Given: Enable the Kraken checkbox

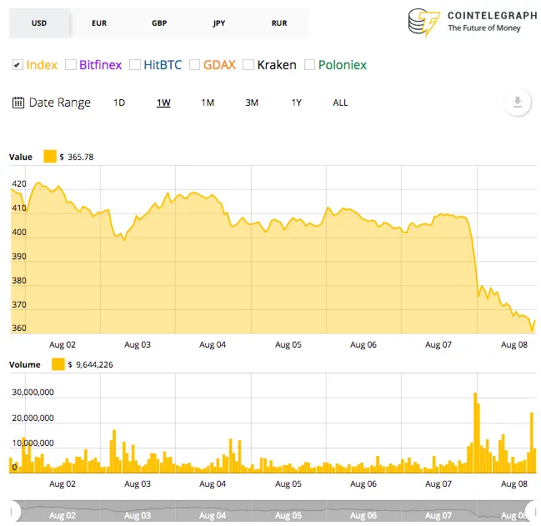Looking at the screenshot, I should pos(248,65).
